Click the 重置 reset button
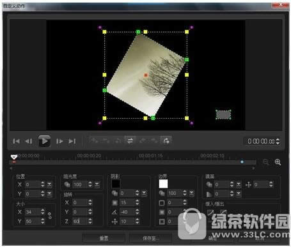The image size is (291, 247). pyautogui.click(x=104, y=238)
